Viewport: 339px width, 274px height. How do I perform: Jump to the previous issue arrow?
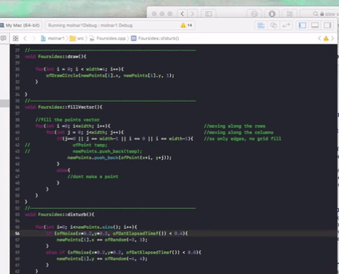(x=319, y=38)
